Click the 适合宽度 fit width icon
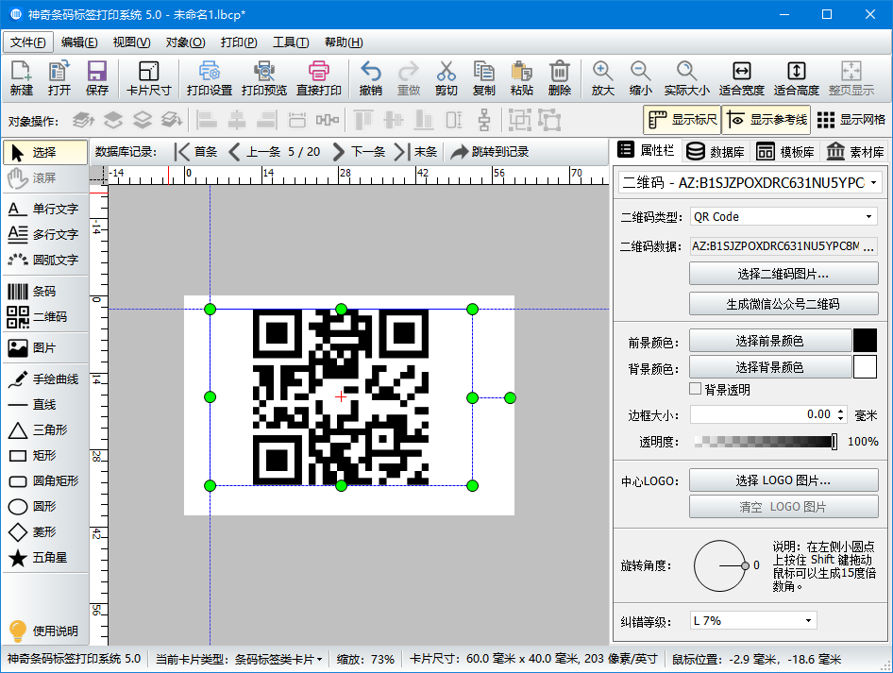Viewport: 893px width, 673px height. click(742, 78)
